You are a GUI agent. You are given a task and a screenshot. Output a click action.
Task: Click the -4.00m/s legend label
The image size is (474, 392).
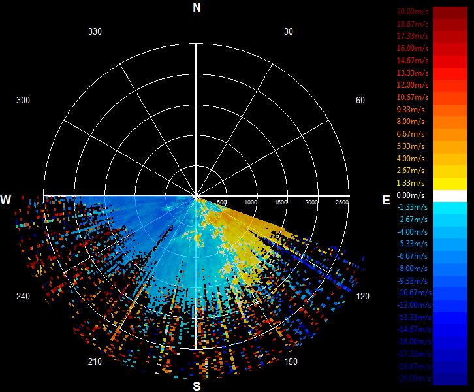[x=412, y=232]
